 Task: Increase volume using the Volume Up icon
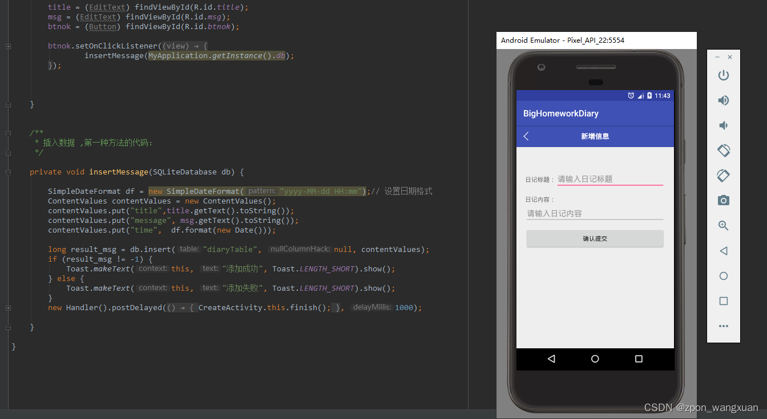pos(723,100)
